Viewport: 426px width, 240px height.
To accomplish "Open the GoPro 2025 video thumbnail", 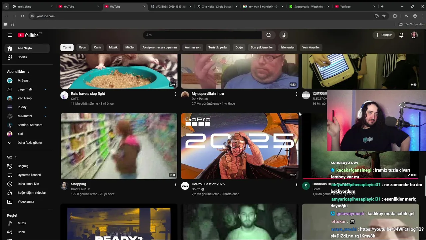I will (x=240, y=146).
